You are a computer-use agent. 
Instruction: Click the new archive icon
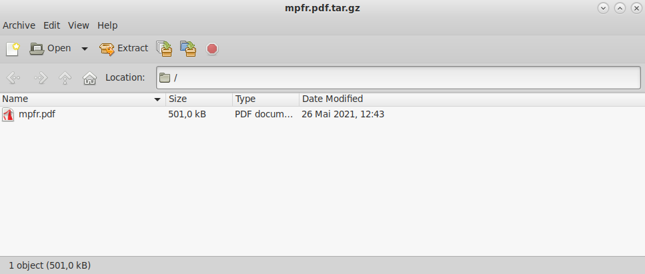click(x=13, y=49)
